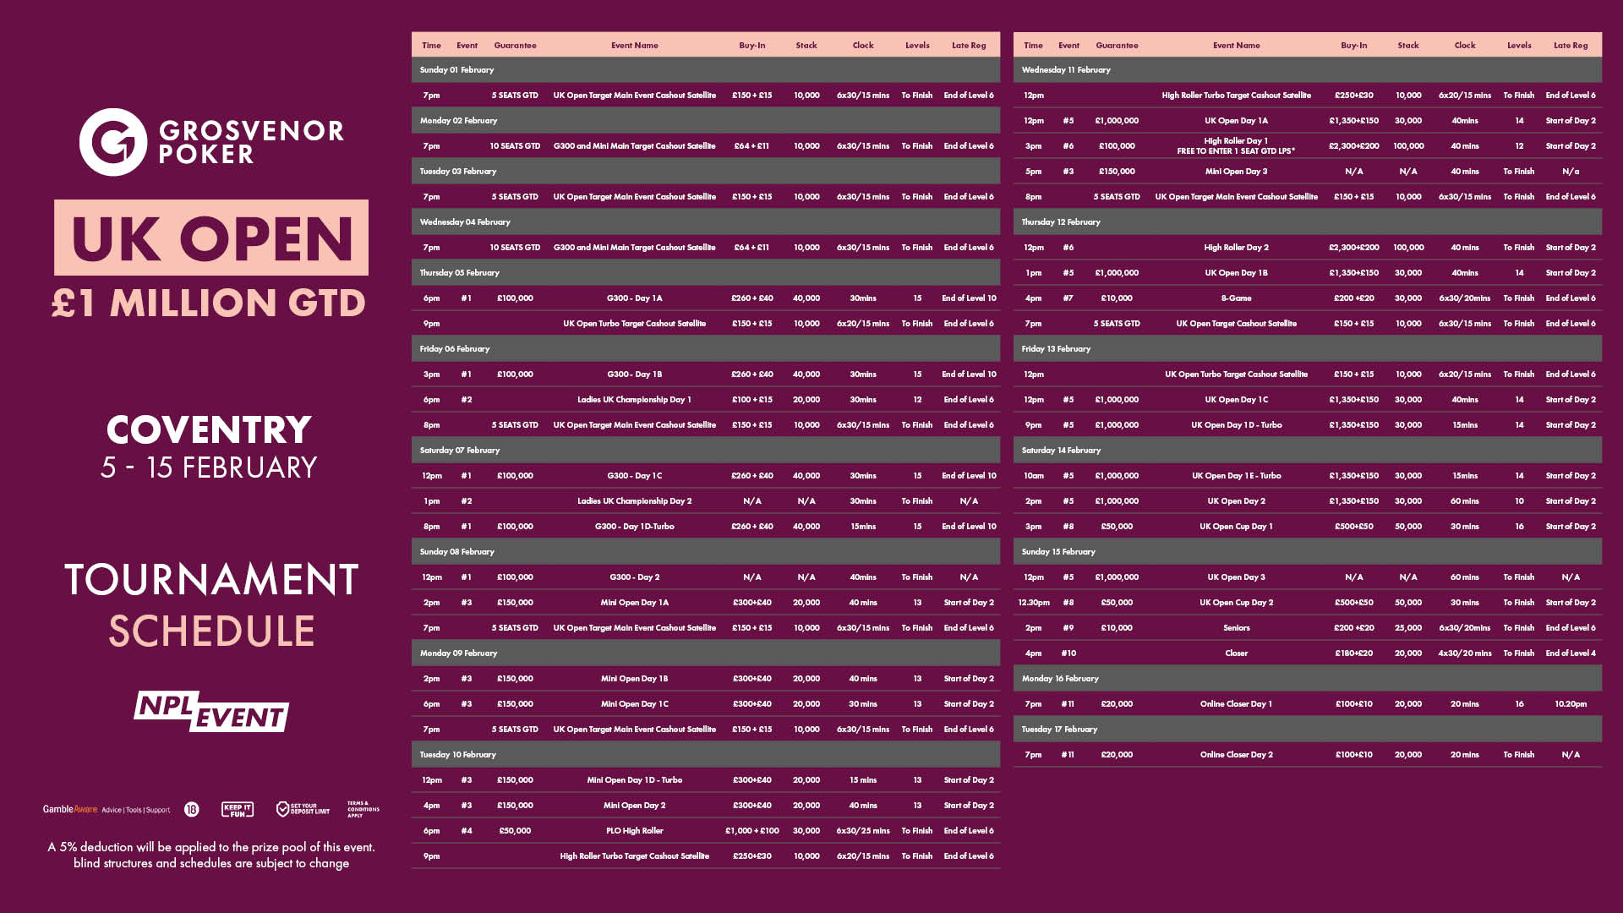Select the Online Closer Day 2 event
Image resolution: width=1623 pixels, height=913 pixels.
pyautogui.click(x=1236, y=755)
